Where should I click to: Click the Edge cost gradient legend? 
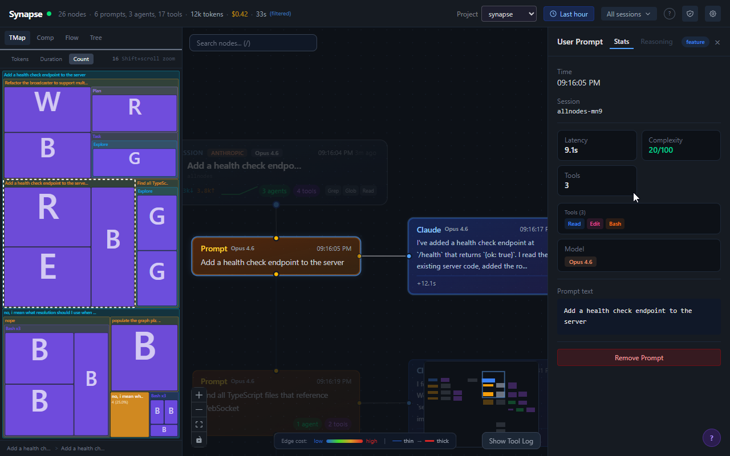coord(344,441)
